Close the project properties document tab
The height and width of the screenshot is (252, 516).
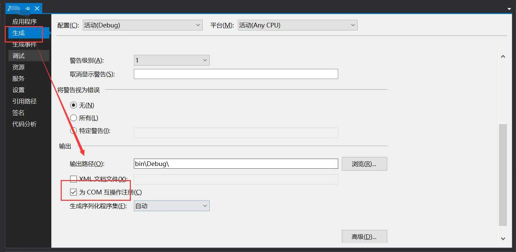[37, 8]
